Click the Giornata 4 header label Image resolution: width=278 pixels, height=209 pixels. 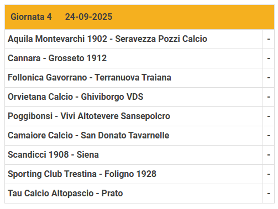coord(31,17)
